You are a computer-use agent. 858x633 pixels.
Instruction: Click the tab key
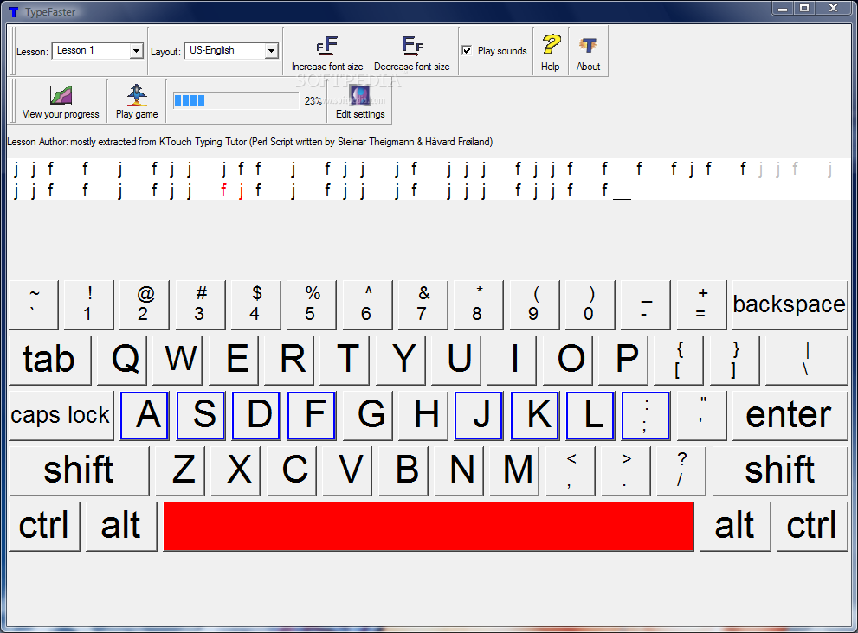click(x=50, y=361)
